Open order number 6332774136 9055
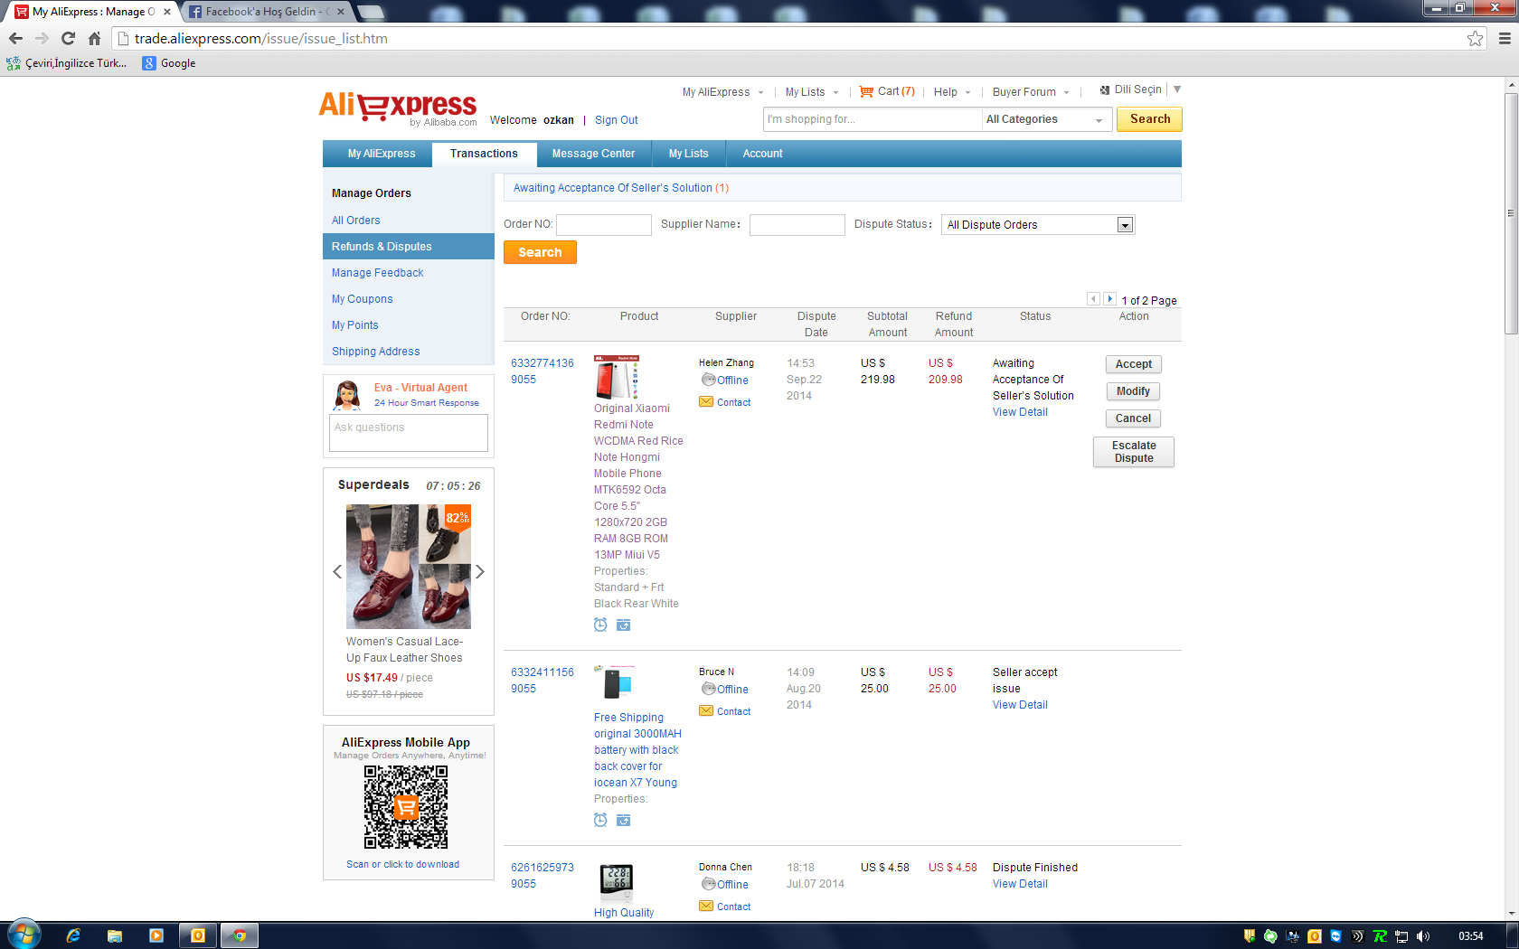The height and width of the screenshot is (949, 1519). tap(542, 371)
